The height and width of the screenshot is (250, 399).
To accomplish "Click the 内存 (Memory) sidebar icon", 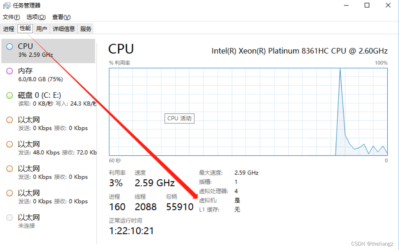I will (x=10, y=71).
